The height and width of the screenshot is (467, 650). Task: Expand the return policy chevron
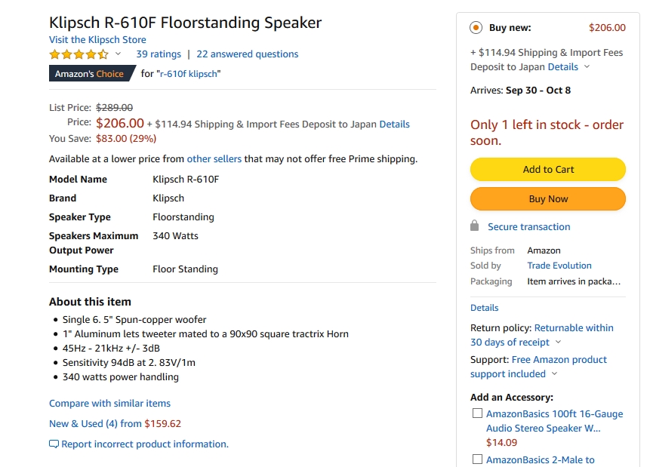tap(559, 343)
